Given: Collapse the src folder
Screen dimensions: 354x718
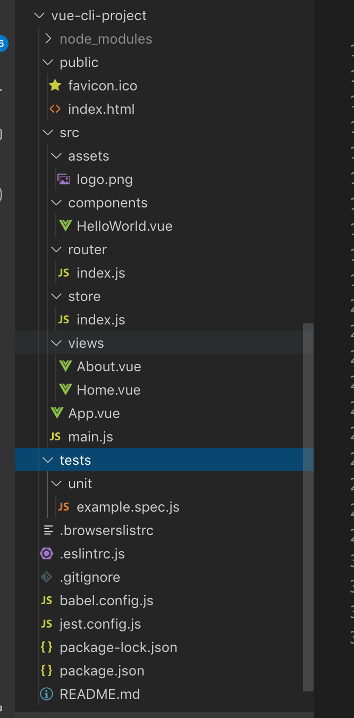Looking at the screenshot, I should click(x=48, y=132).
